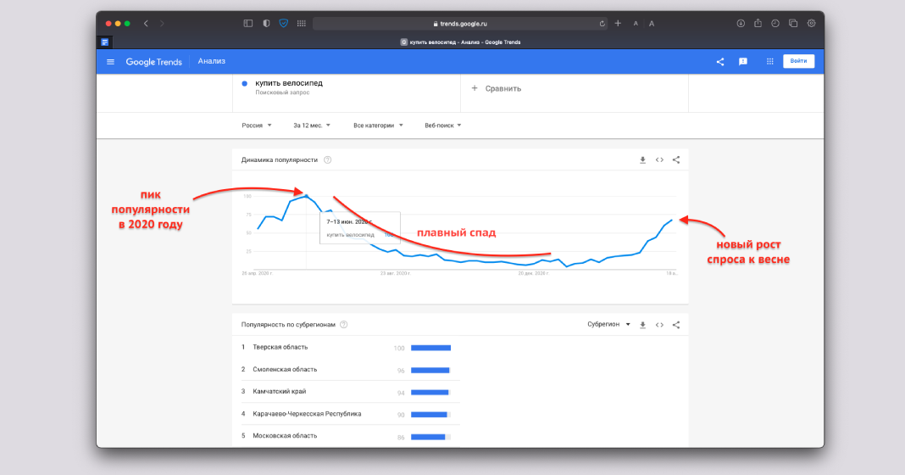Open the feedback icon in header
Image resolution: width=905 pixels, height=475 pixels.
coord(743,62)
